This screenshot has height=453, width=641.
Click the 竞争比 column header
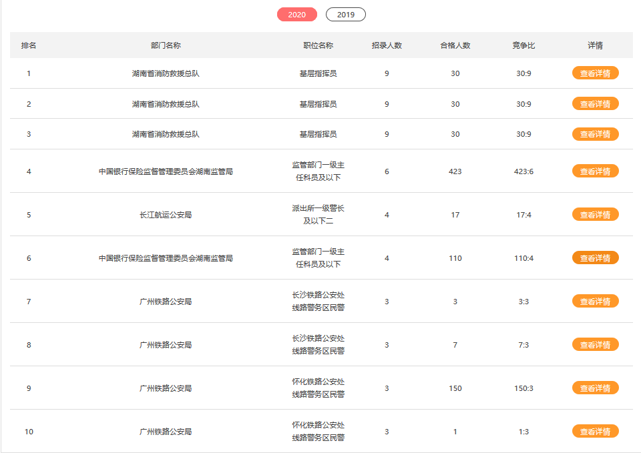point(523,45)
